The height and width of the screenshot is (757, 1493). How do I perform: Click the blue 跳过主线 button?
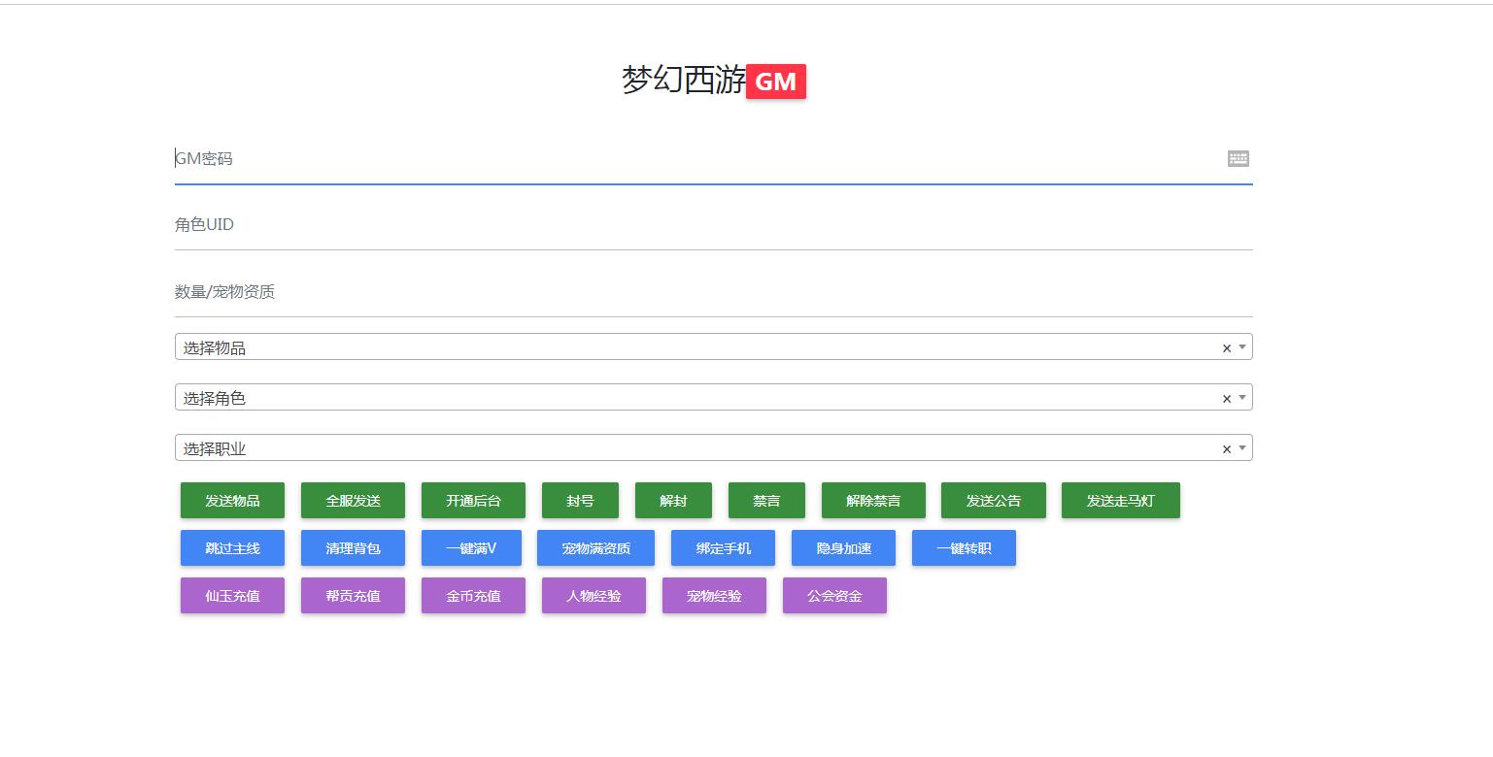[232, 548]
